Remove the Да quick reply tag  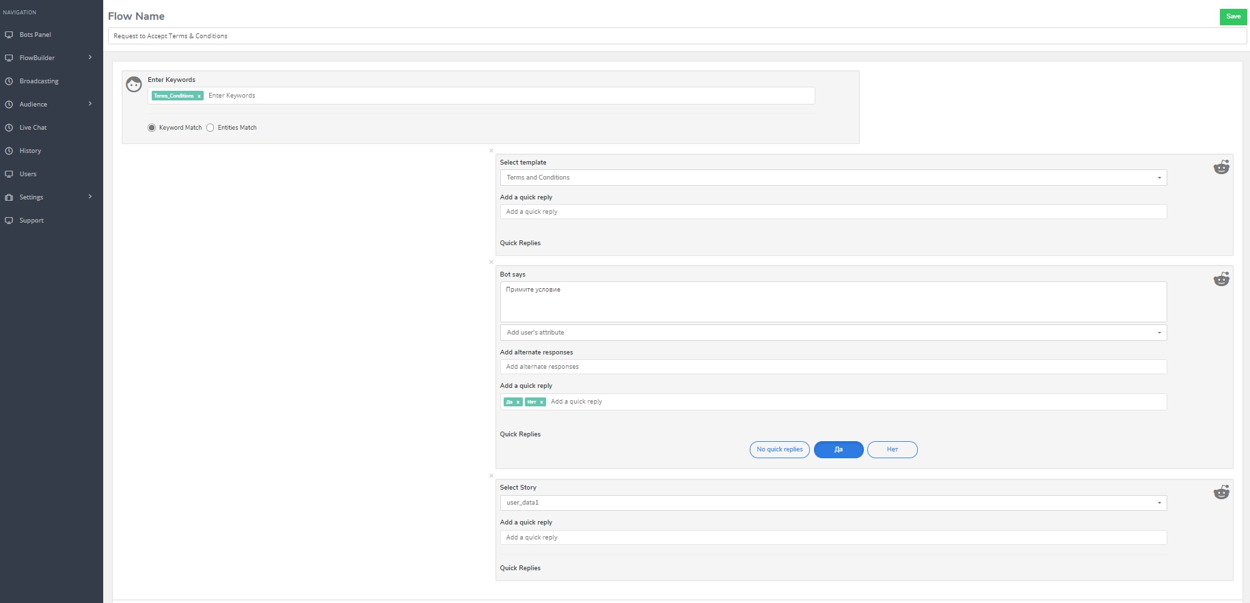click(x=518, y=402)
